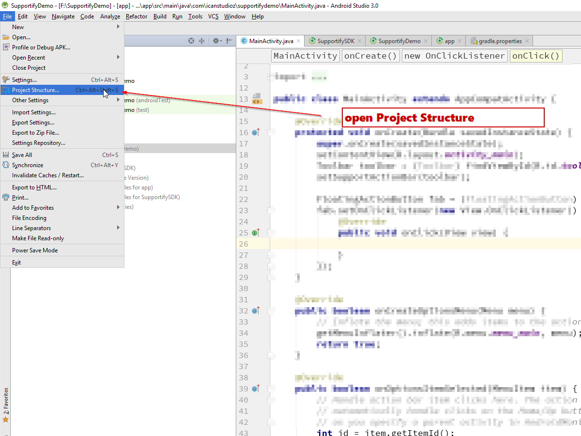The height and width of the screenshot is (436, 581).
Task: Toggle code fold on line 3 imports
Action: click(270, 77)
